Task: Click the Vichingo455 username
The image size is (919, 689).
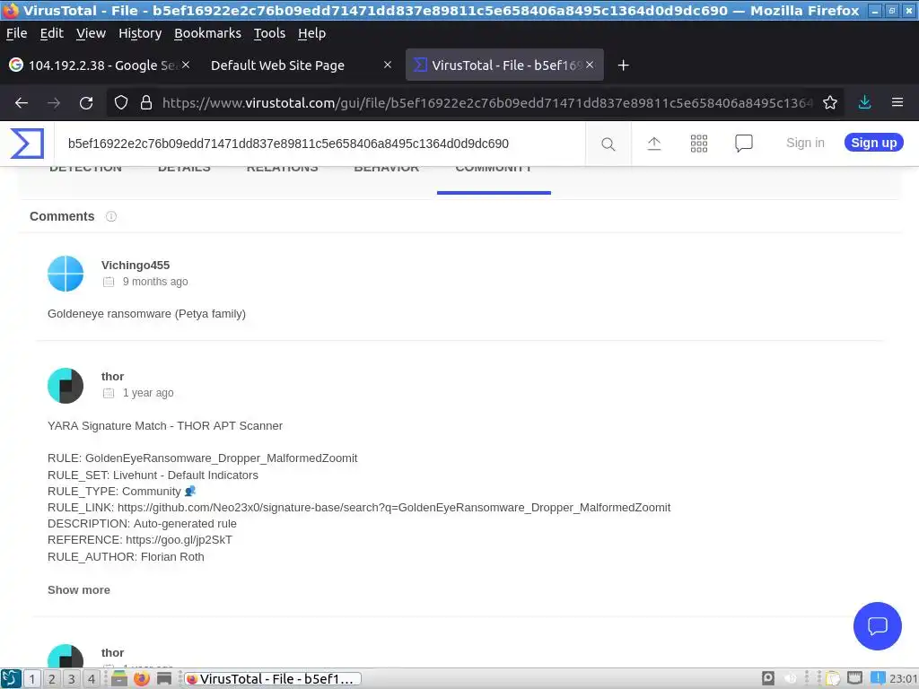Action: click(x=136, y=266)
